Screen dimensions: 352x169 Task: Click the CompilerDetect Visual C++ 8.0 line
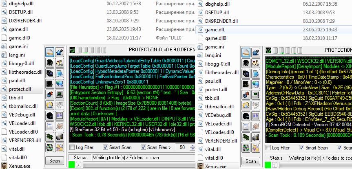point(309,130)
